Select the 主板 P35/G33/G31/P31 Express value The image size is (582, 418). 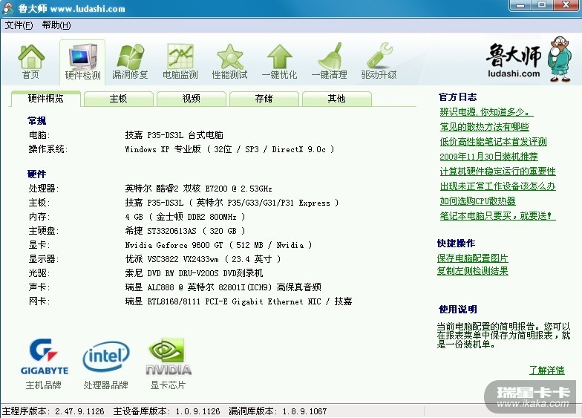click(x=232, y=203)
